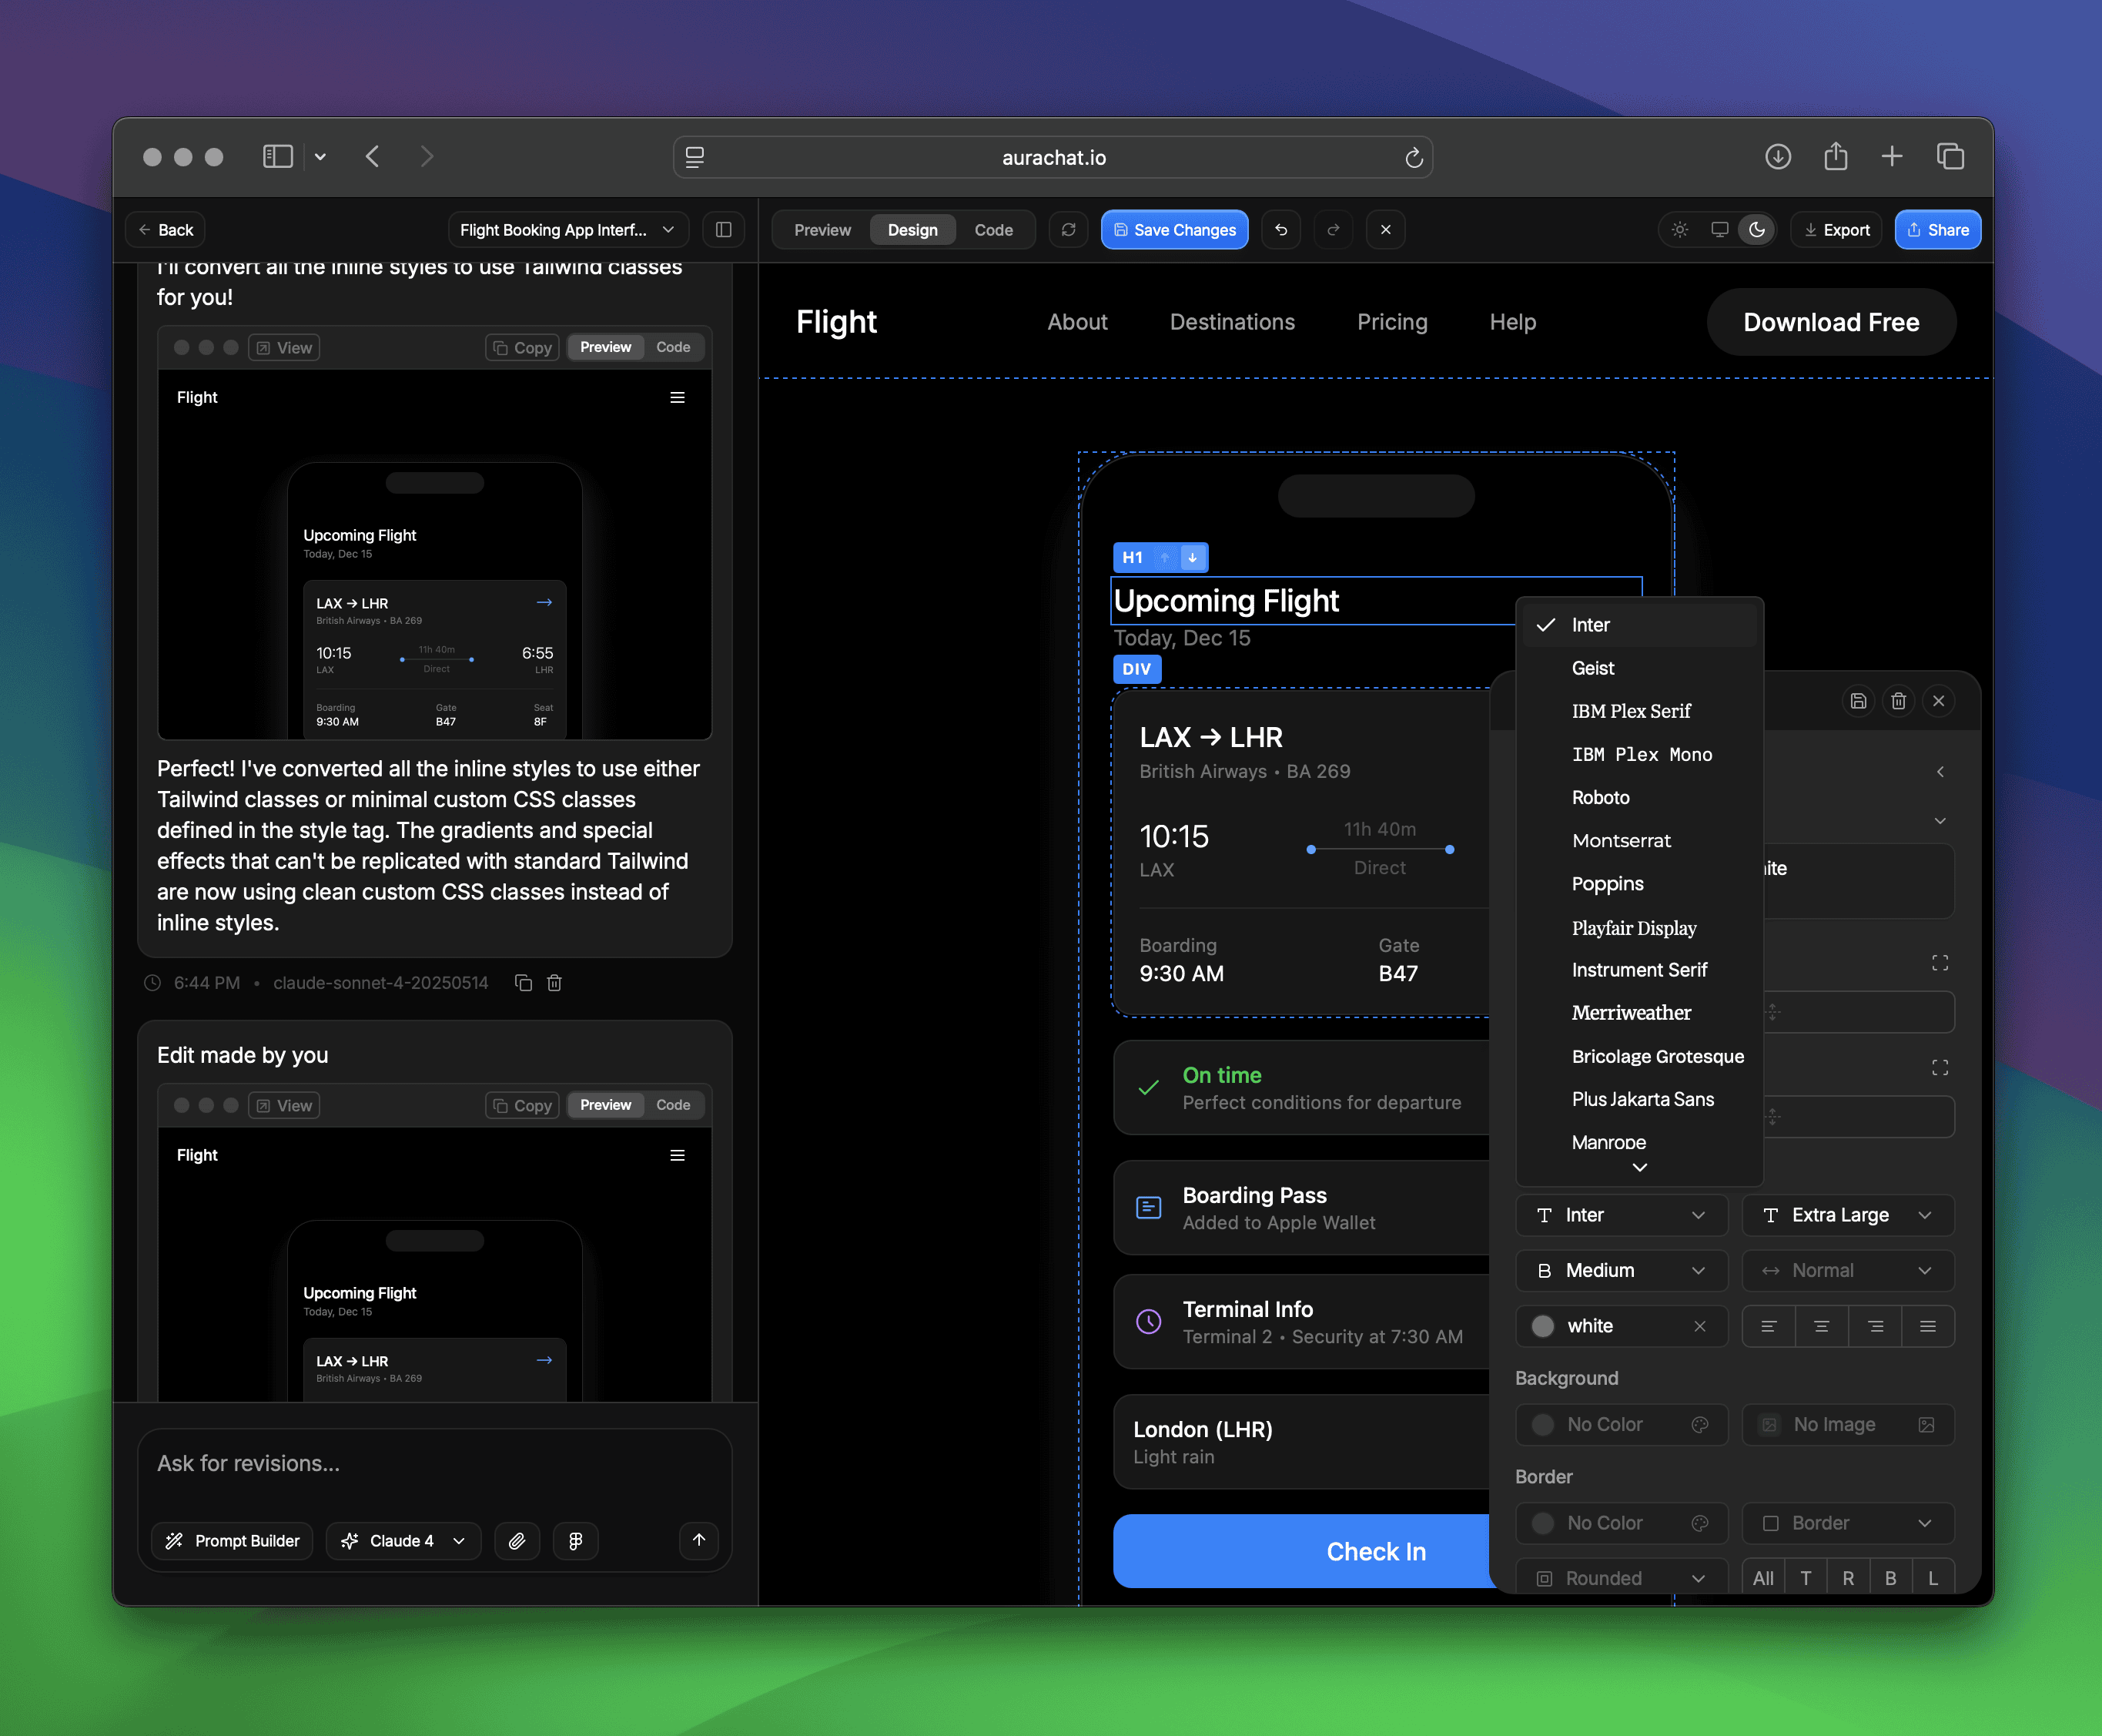This screenshot has height=1736, width=2102.
Task: Open the Inter font family dropdown
Action: (x=1622, y=1215)
